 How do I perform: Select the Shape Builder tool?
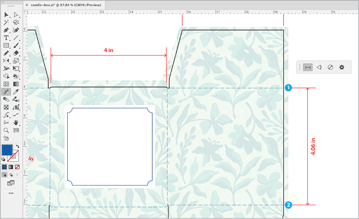pos(6,76)
